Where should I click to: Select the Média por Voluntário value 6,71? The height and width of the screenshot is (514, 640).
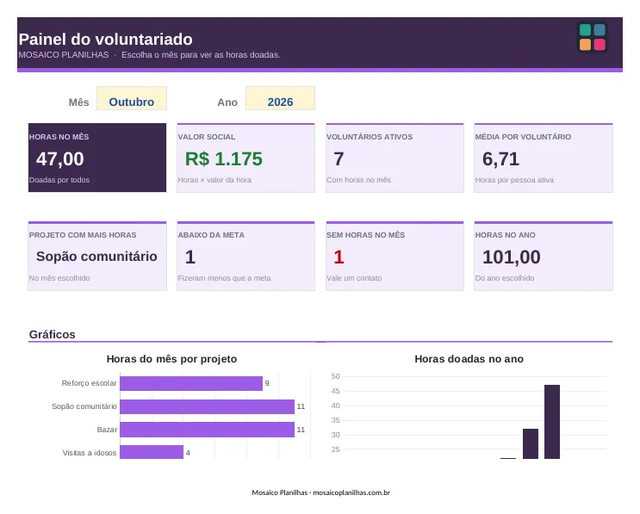(500, 159)
